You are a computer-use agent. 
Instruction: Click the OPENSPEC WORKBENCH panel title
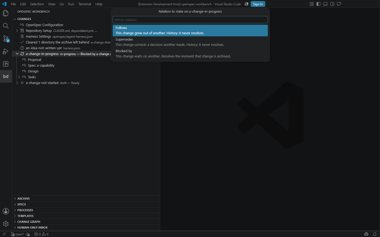pos(34,12)
